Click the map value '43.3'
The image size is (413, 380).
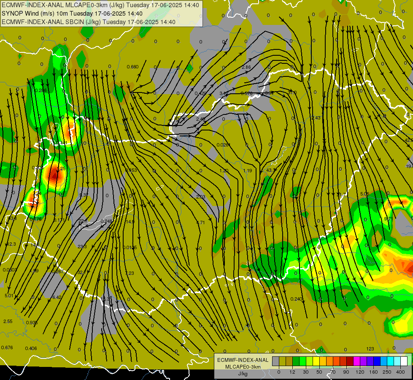coord(271,170)
